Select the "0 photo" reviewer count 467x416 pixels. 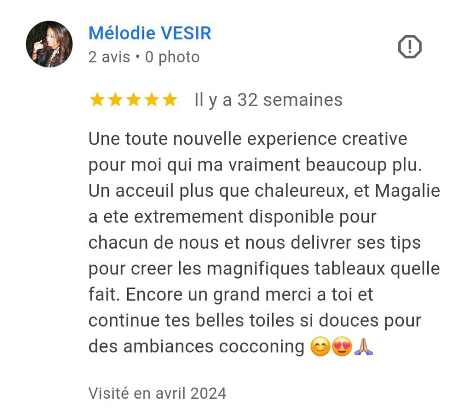(x=172, y=57)
